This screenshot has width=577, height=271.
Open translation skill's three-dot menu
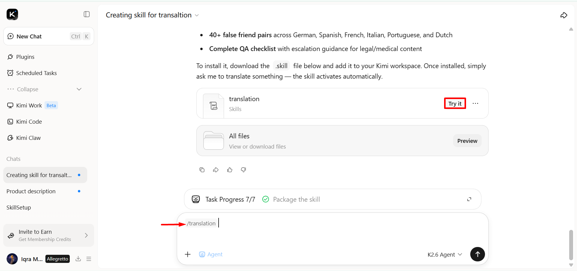[475, 104]
